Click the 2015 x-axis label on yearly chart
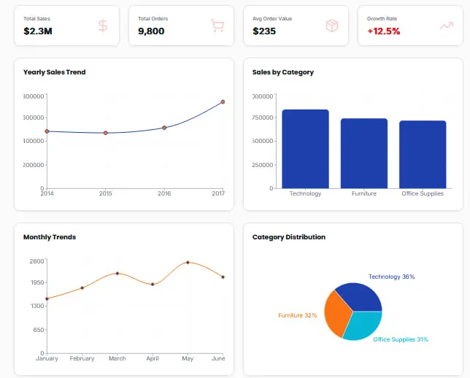470x378 pixels. click(x=106, y=193)
